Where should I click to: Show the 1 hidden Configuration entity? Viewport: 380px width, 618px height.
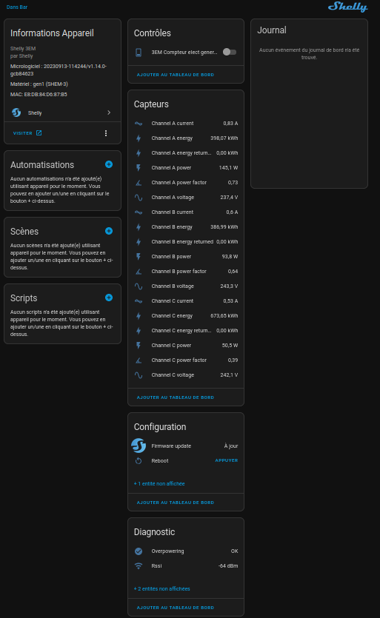tap(159, 483)
